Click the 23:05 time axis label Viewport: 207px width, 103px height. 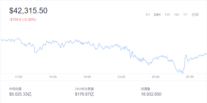121,77
